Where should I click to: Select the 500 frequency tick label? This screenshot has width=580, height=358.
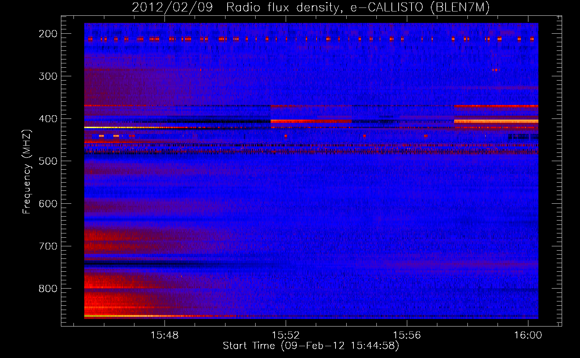click(x=48, y=161)
